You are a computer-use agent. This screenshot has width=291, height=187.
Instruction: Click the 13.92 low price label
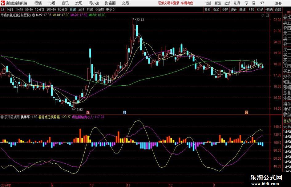(79, 110)
